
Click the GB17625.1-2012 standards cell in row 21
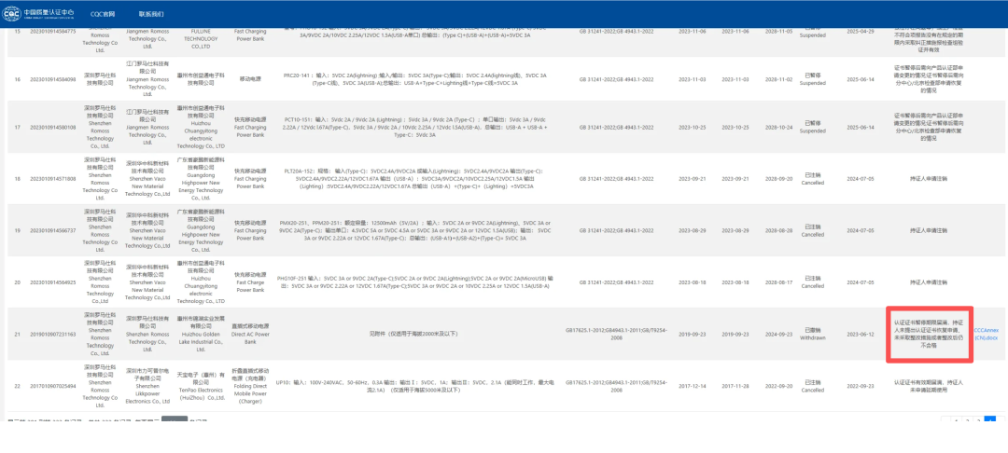(616, 335)
